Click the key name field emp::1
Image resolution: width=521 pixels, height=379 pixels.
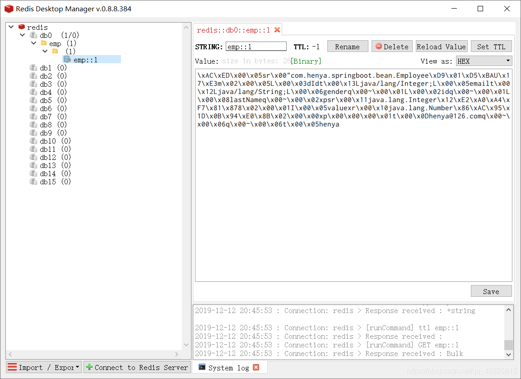pos(256,47)
